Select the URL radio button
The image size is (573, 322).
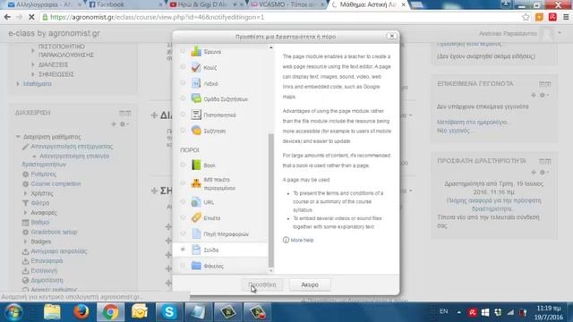[183, 201]
